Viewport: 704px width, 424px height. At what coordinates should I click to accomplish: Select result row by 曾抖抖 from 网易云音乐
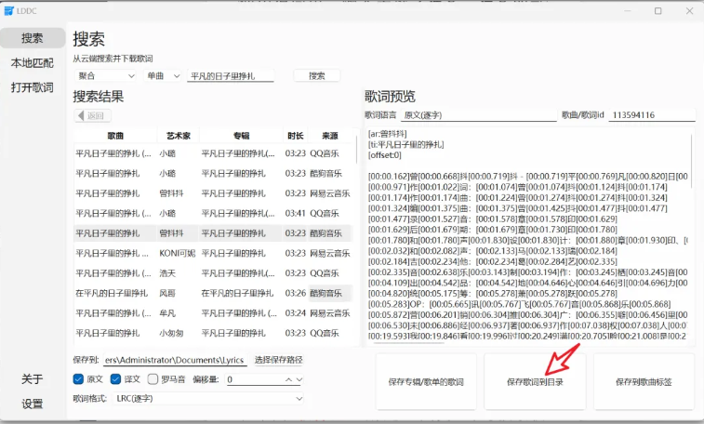pyautogui.click(x=213, y=193)
